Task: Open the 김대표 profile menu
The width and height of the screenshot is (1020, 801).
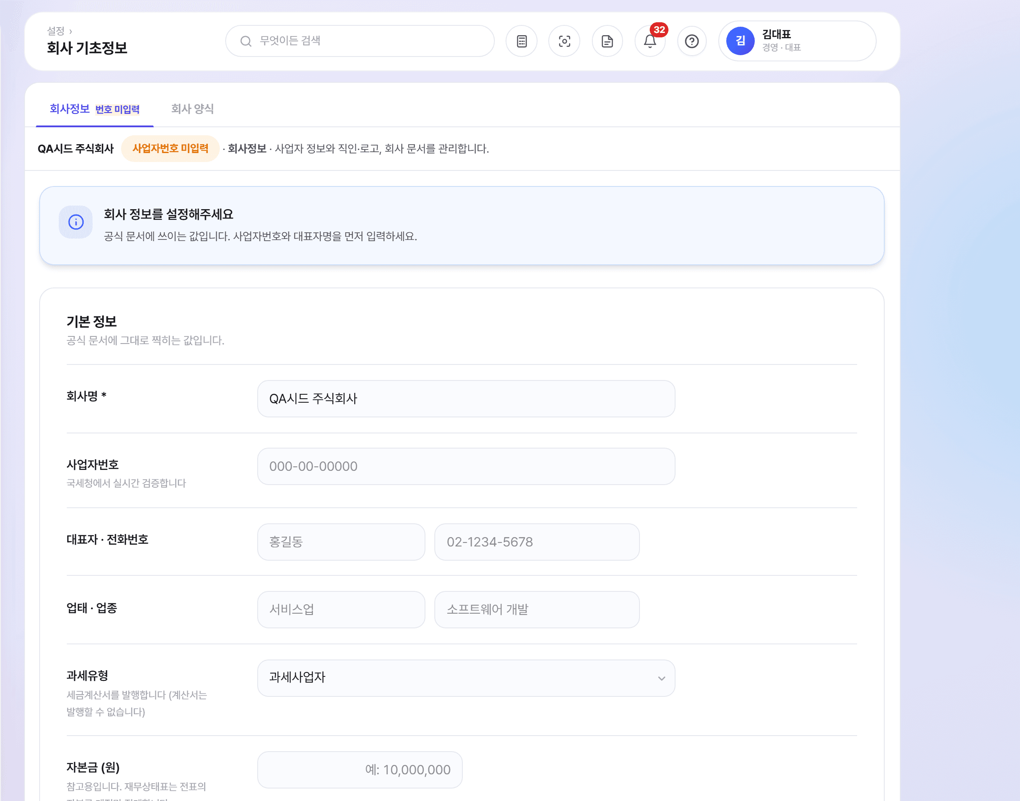Action: click(797, 41)
